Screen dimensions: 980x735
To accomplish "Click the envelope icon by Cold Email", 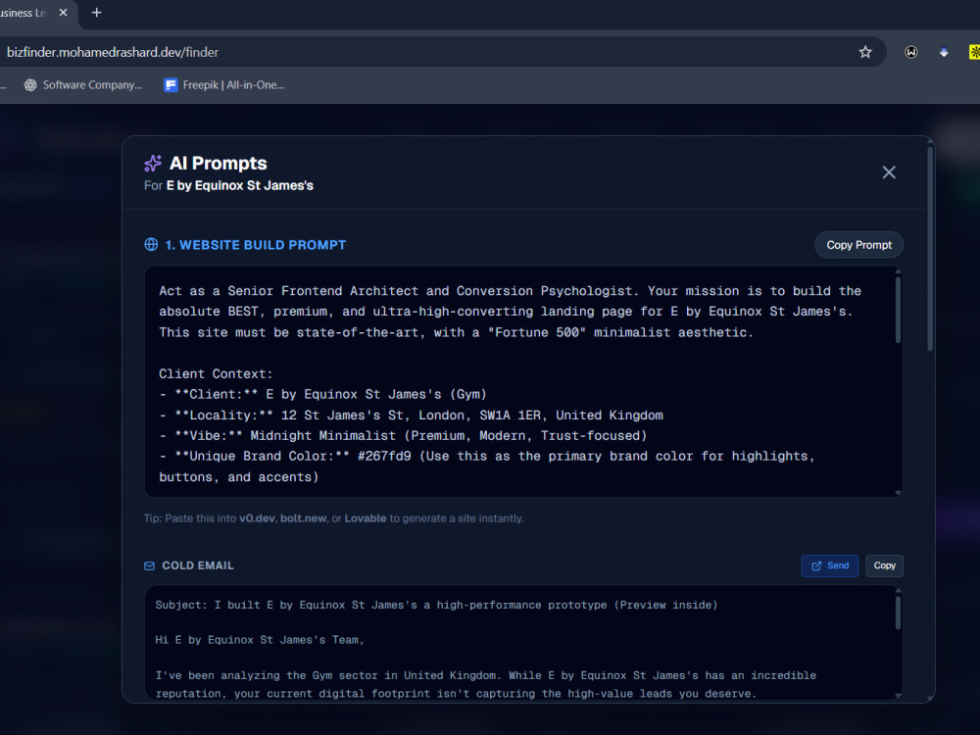I will tap(149, 565).
